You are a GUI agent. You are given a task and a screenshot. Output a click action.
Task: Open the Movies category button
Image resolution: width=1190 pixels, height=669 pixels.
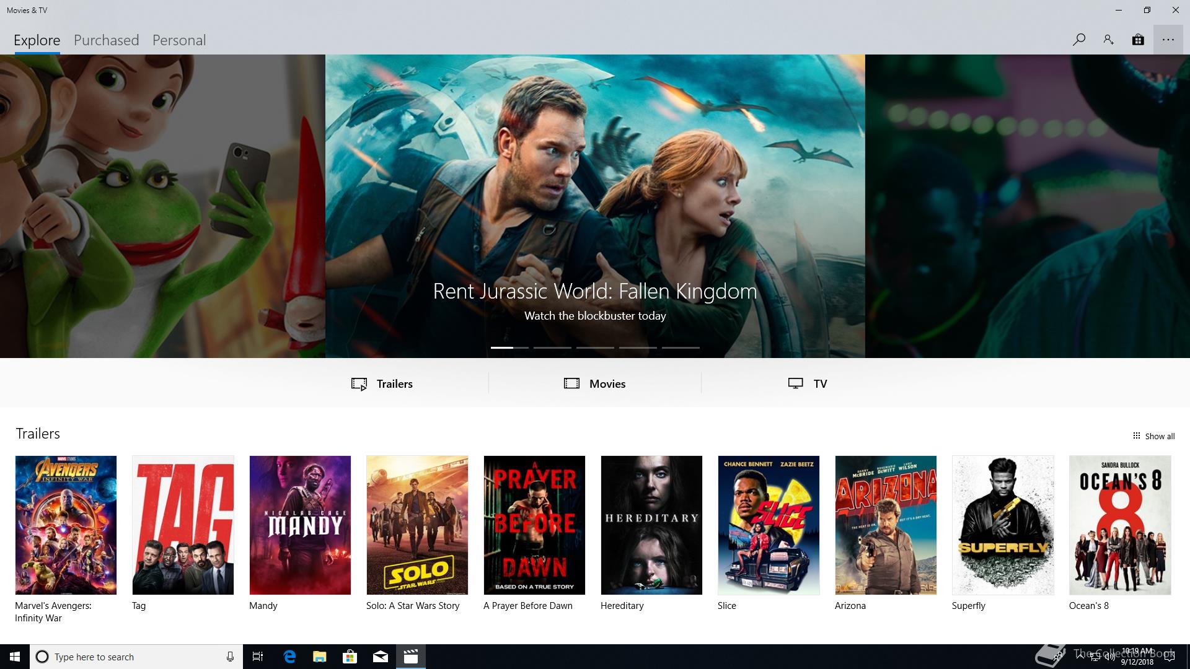click(595, 383)
